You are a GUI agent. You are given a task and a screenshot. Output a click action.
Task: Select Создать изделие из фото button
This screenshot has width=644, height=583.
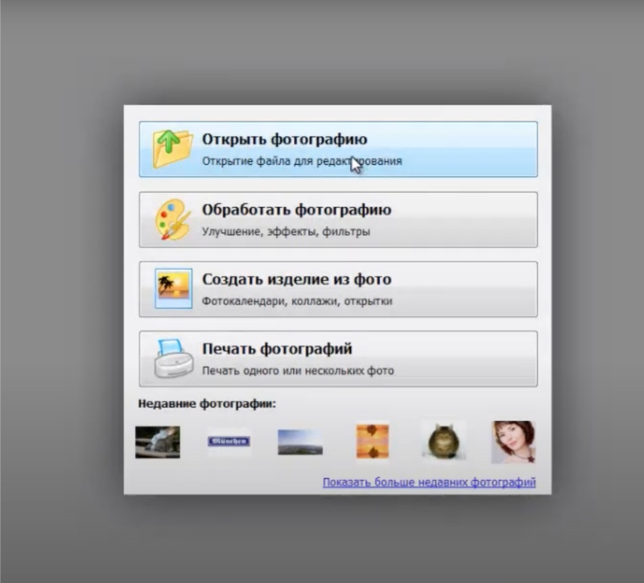338,289
